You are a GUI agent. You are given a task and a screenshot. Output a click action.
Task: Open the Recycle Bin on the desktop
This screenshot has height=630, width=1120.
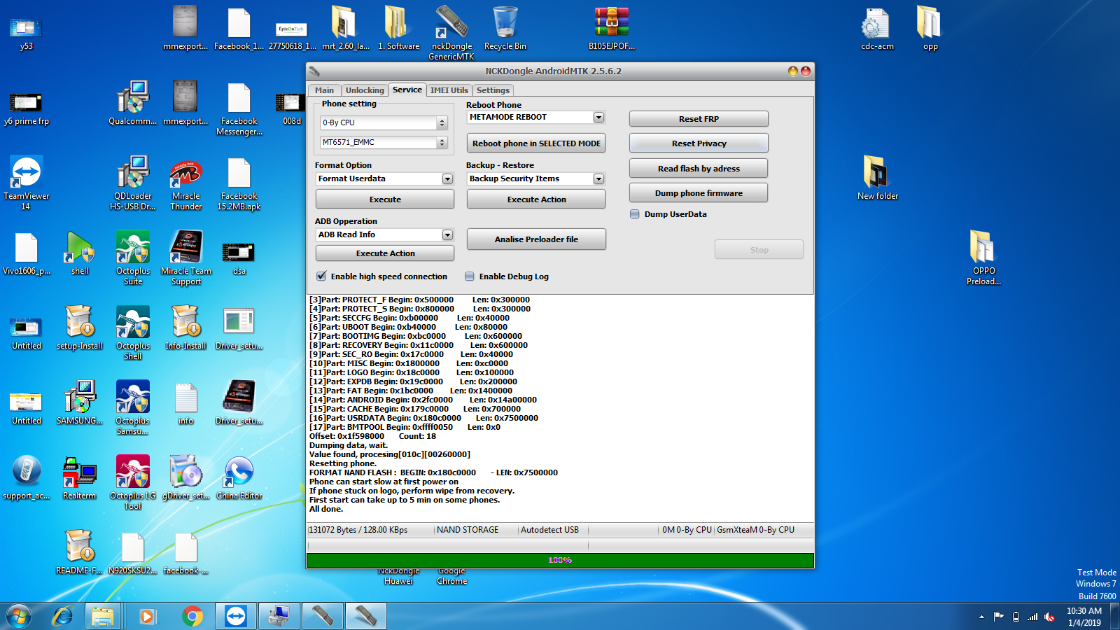pyautogui.click(x=505, y=28)
